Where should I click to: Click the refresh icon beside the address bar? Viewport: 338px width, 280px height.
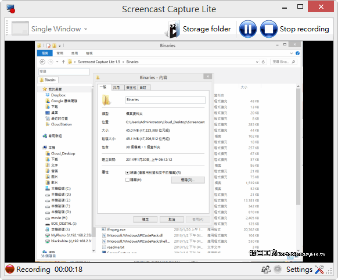263,62
